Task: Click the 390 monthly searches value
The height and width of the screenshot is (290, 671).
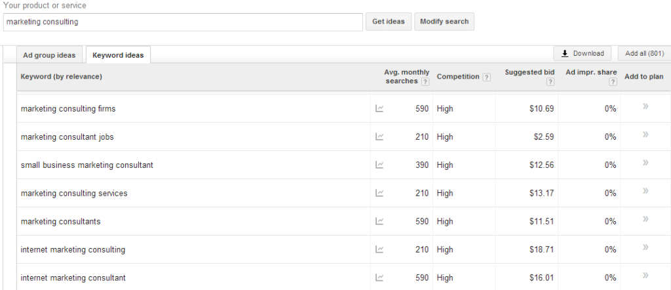Action: 421,165
